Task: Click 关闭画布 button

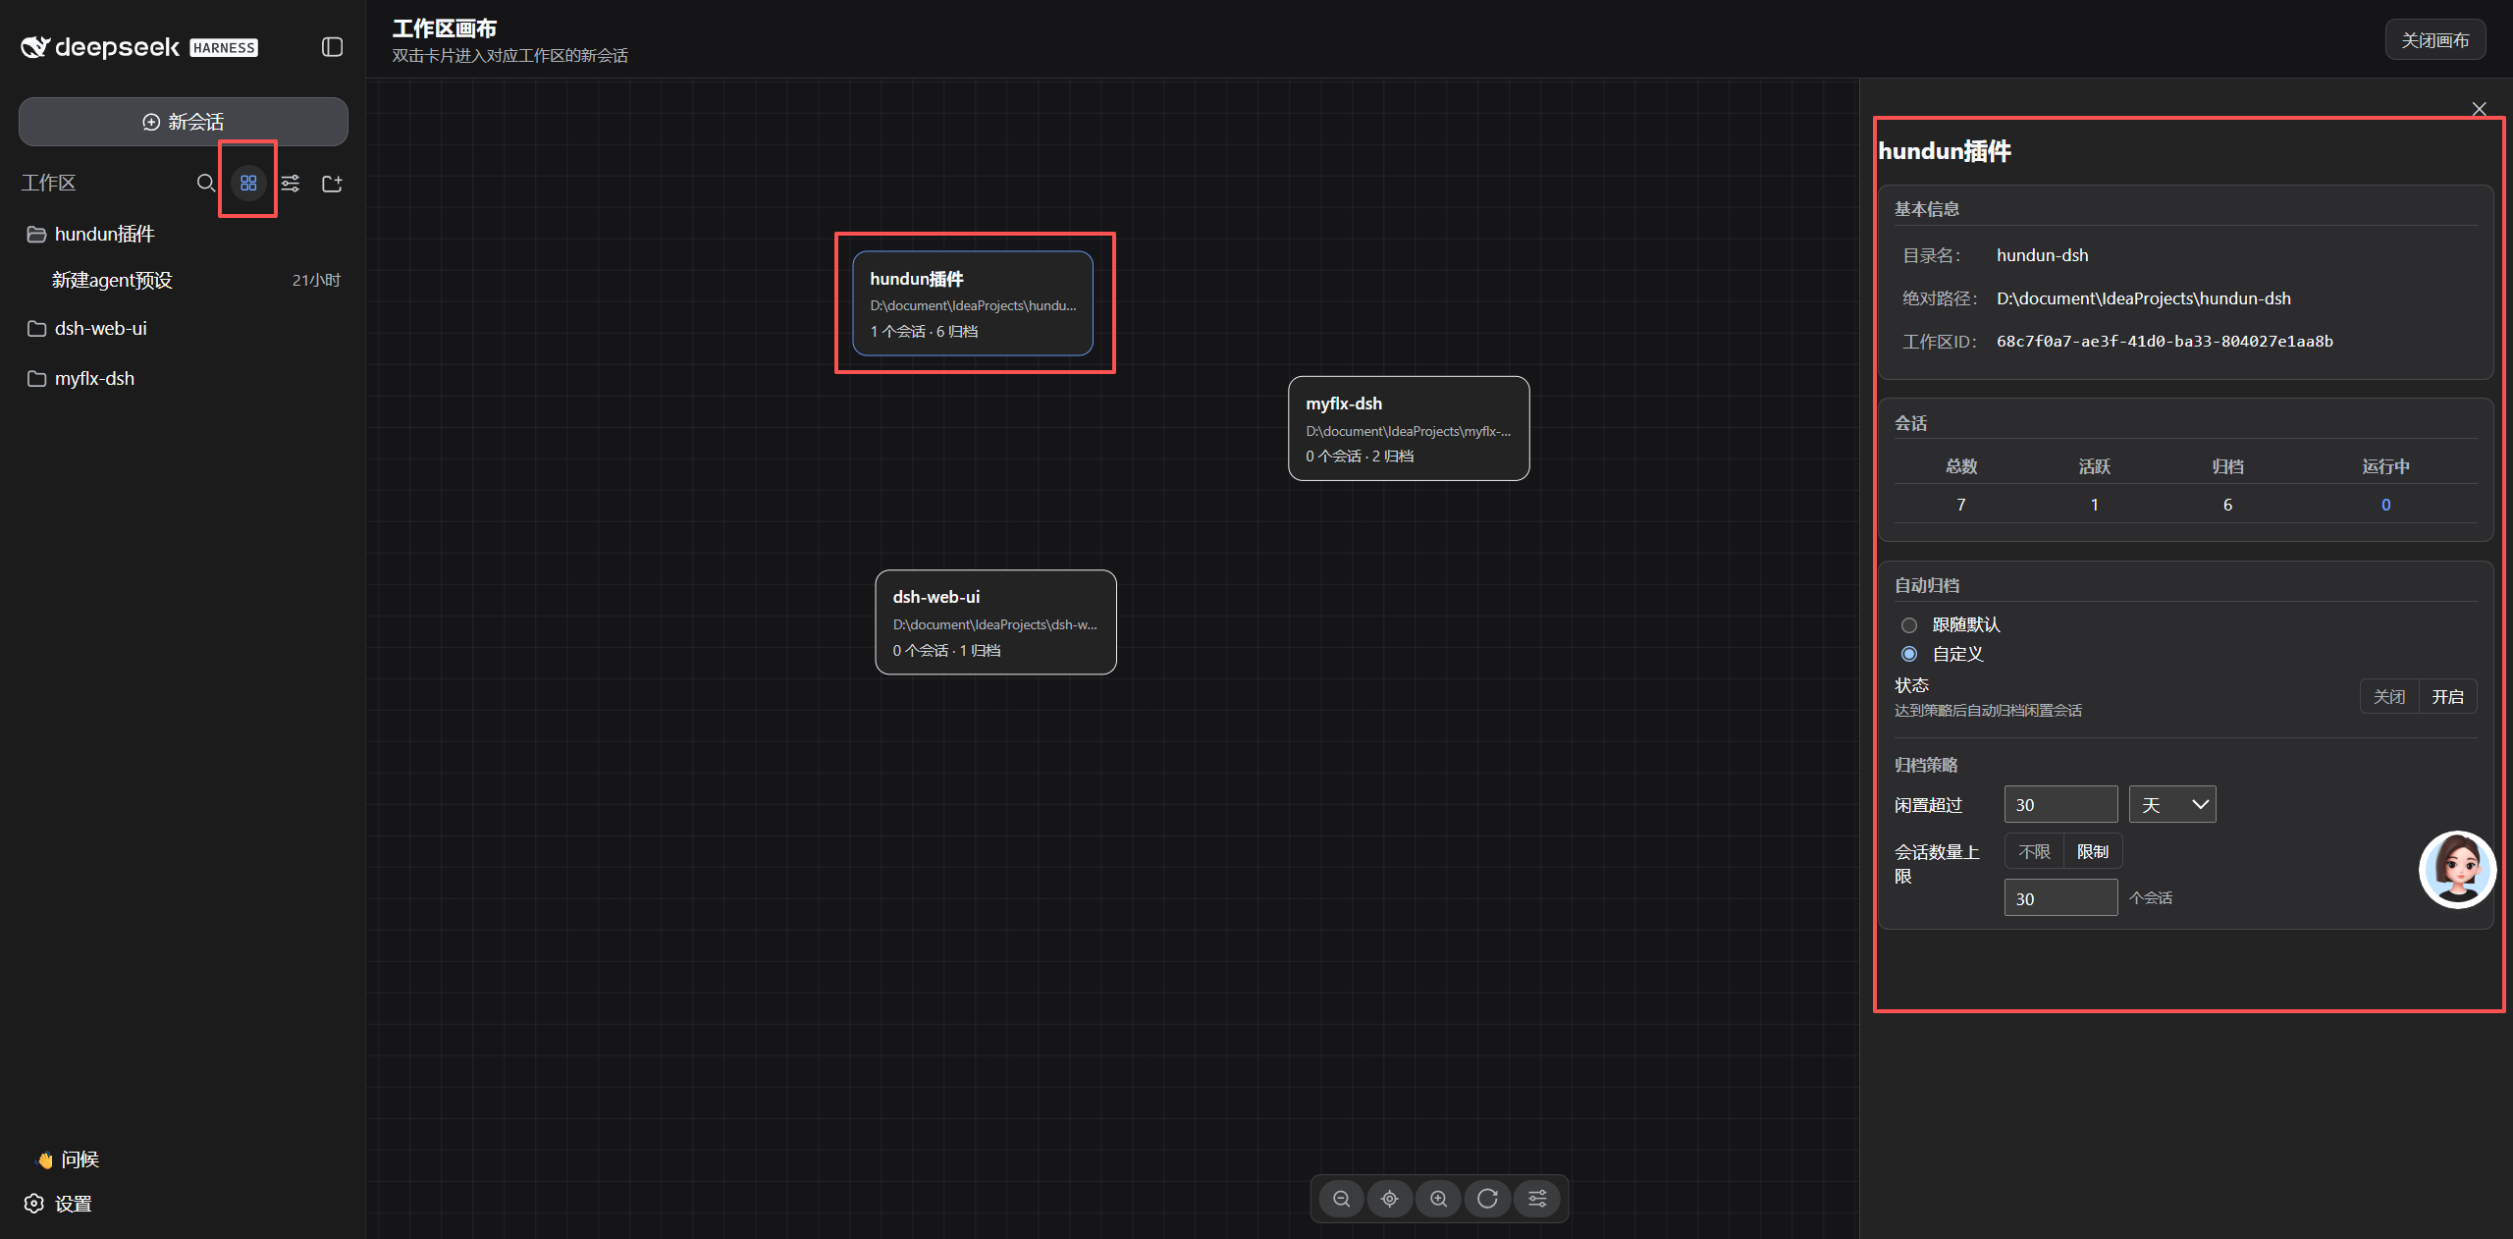Action: 2435,40
